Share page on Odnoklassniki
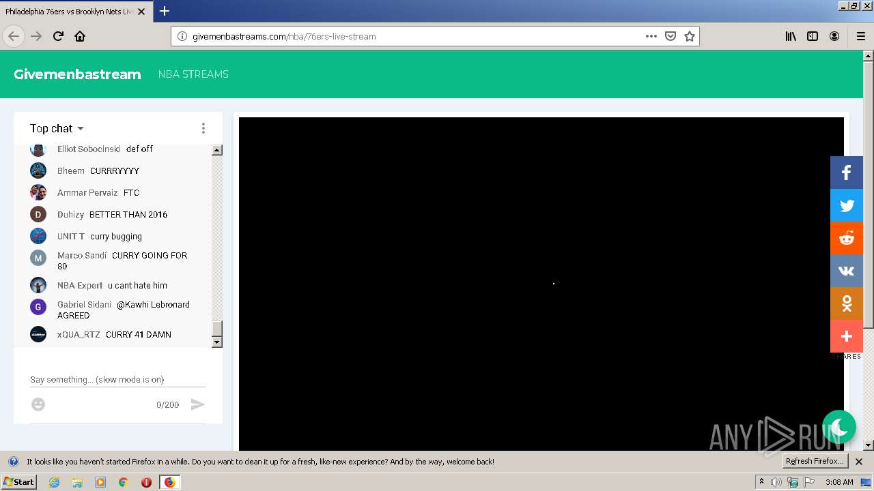874x491 pixels. pos(847,303)
